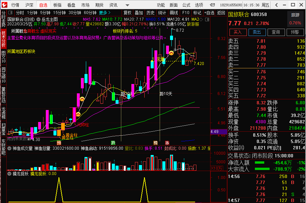Viewport: 306px width, 203px height.
Task: Expand 更多 period options
Action: [105, 13]
